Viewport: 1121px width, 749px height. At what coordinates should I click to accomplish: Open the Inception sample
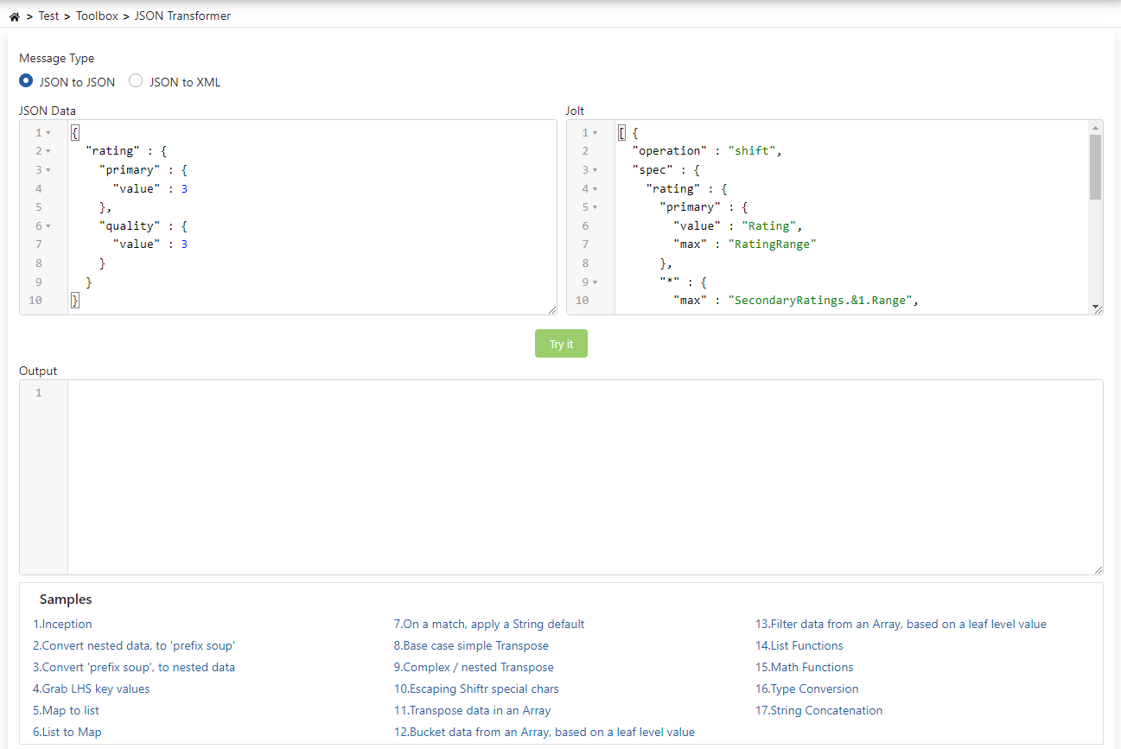[x=61, y=624]
